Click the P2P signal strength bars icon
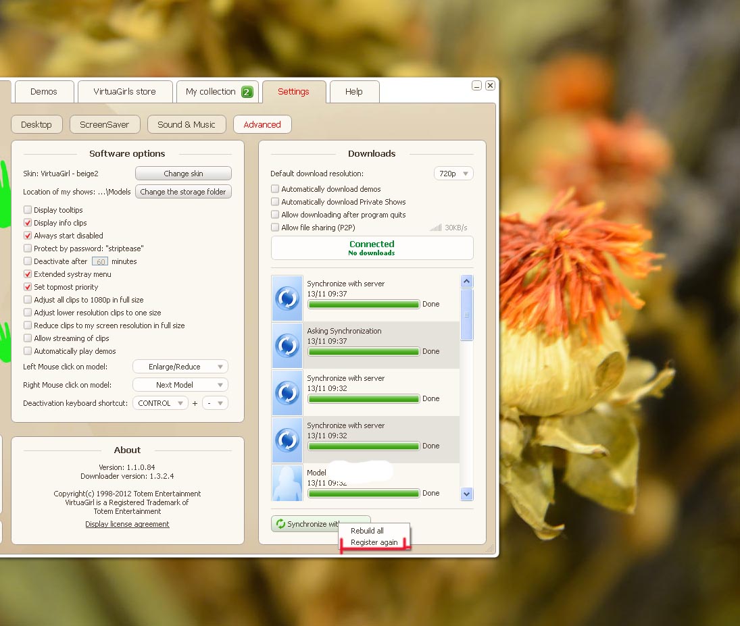740x626 pixels. (x=435, y=228)
